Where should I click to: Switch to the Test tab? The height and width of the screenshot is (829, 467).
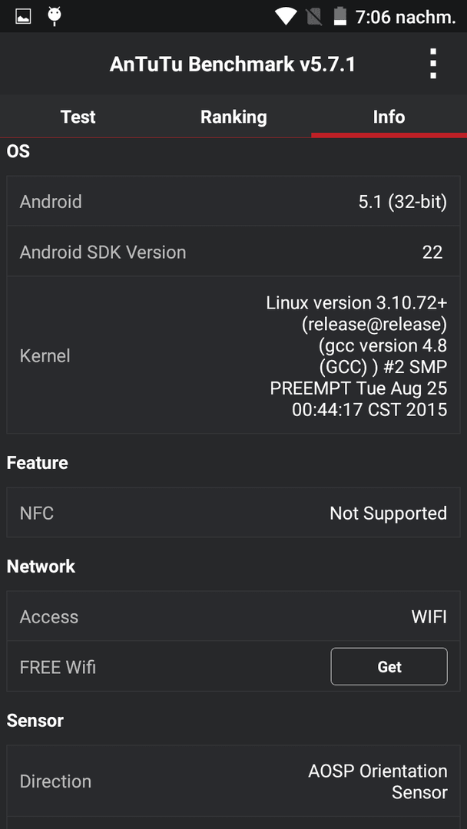[x=78, y=117]
